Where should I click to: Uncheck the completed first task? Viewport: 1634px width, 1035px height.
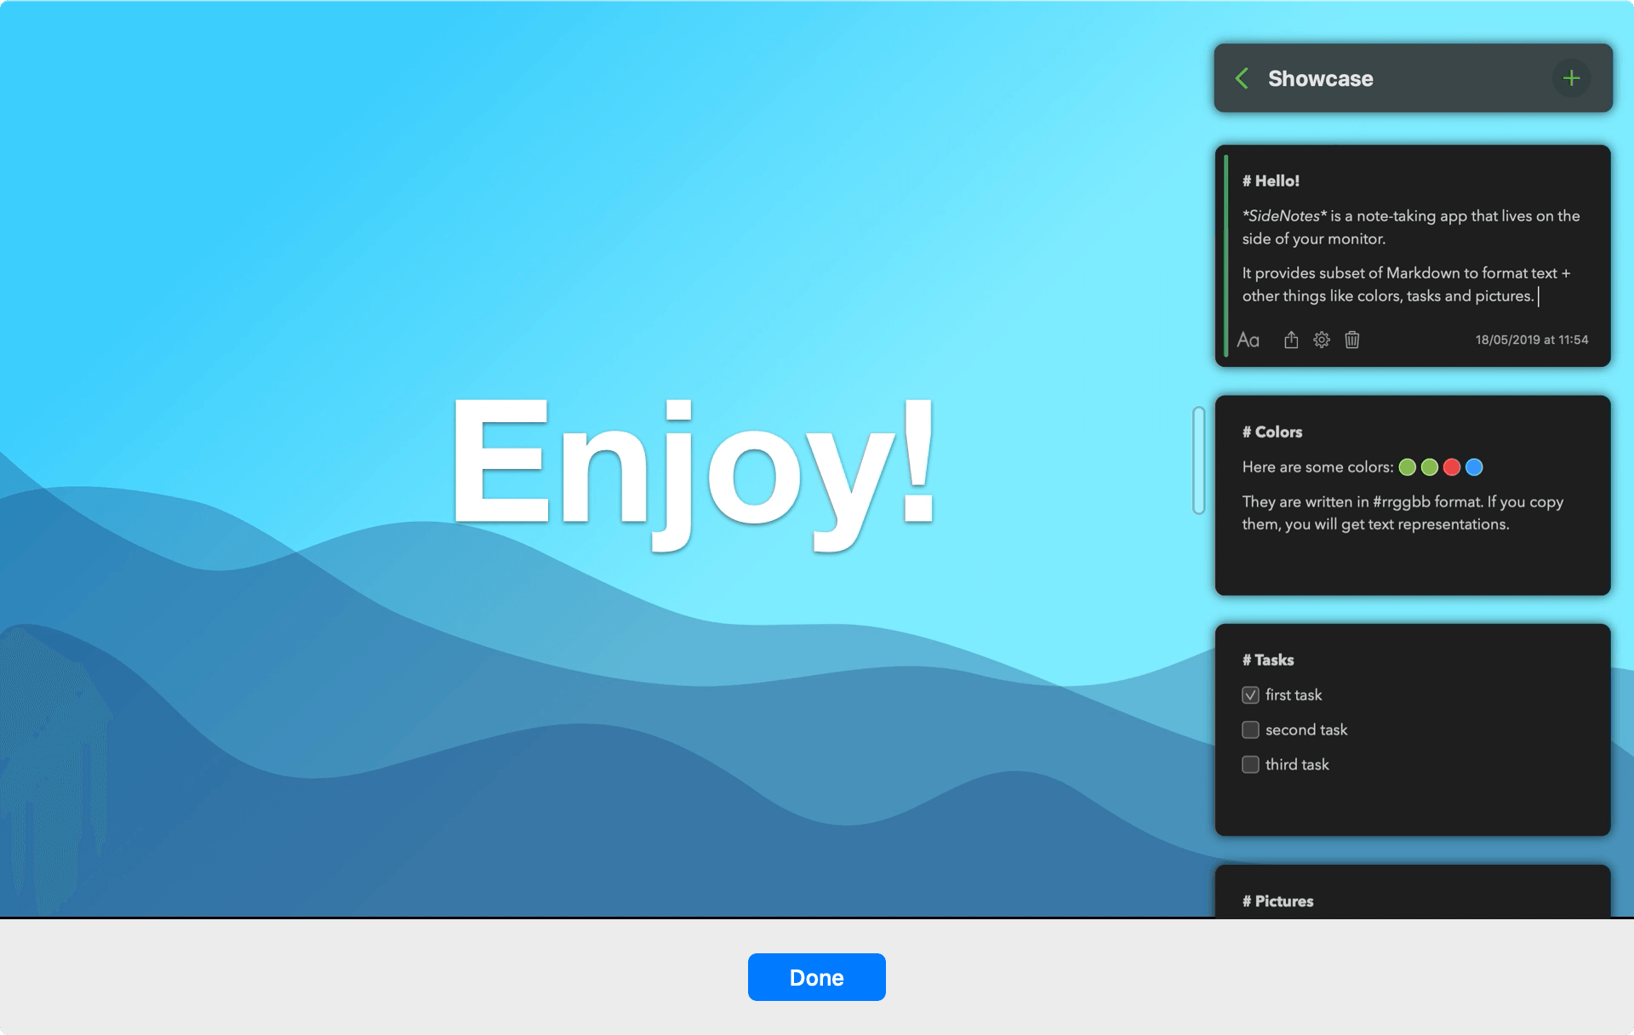tap(1250, 695)
